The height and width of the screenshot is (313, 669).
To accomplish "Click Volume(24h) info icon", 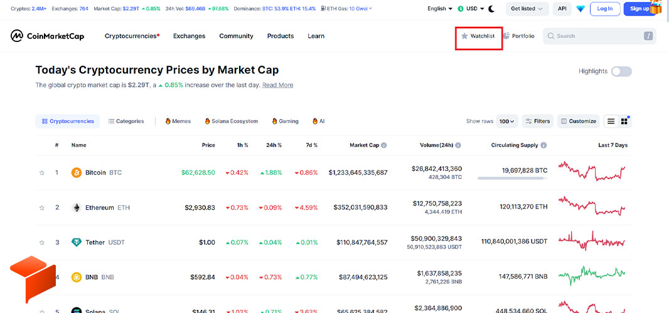I will (x=458, y=145).
